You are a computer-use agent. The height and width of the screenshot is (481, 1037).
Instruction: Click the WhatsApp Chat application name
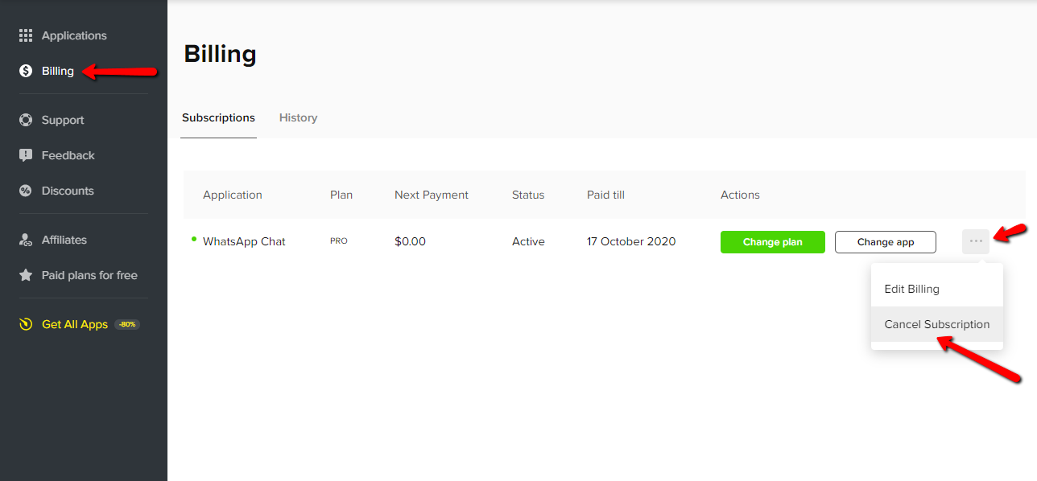click(244, 241)
